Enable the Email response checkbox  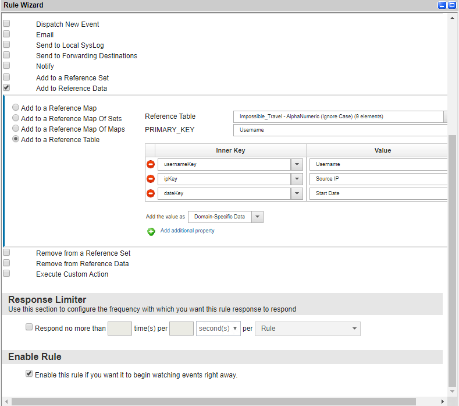pos(6,34)
